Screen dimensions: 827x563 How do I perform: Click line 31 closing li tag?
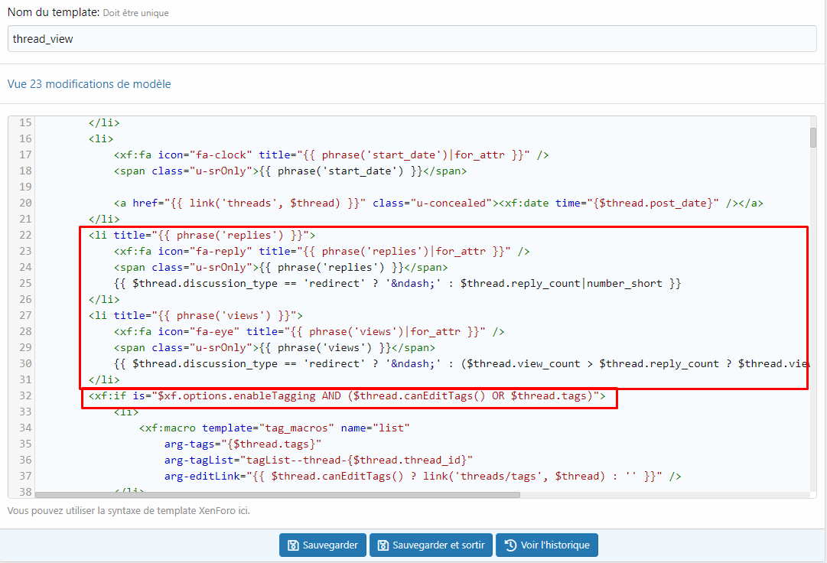[x=104, y=379]
